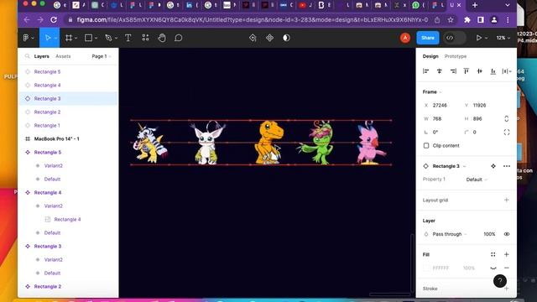Select the Hand tool
The width and height of the screenshot is (537, 302).
[162, 38]
